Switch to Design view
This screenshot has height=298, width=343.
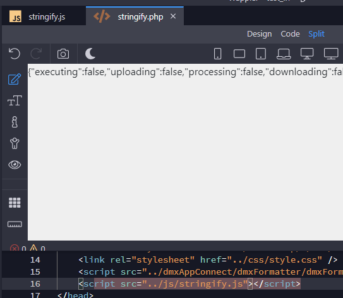pyautogui.click(x=260, y=34)
